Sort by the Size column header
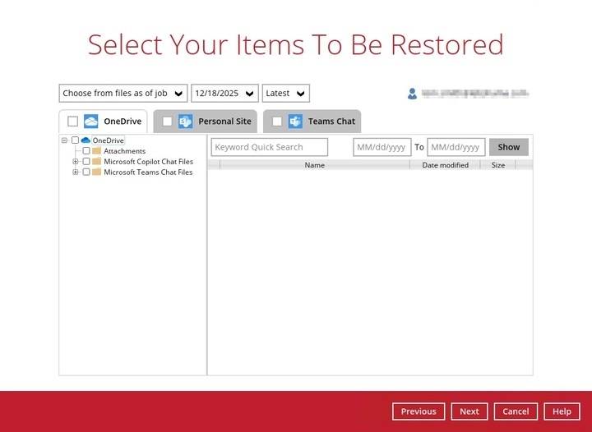The image size is (592, 432). tap(498, 165)
